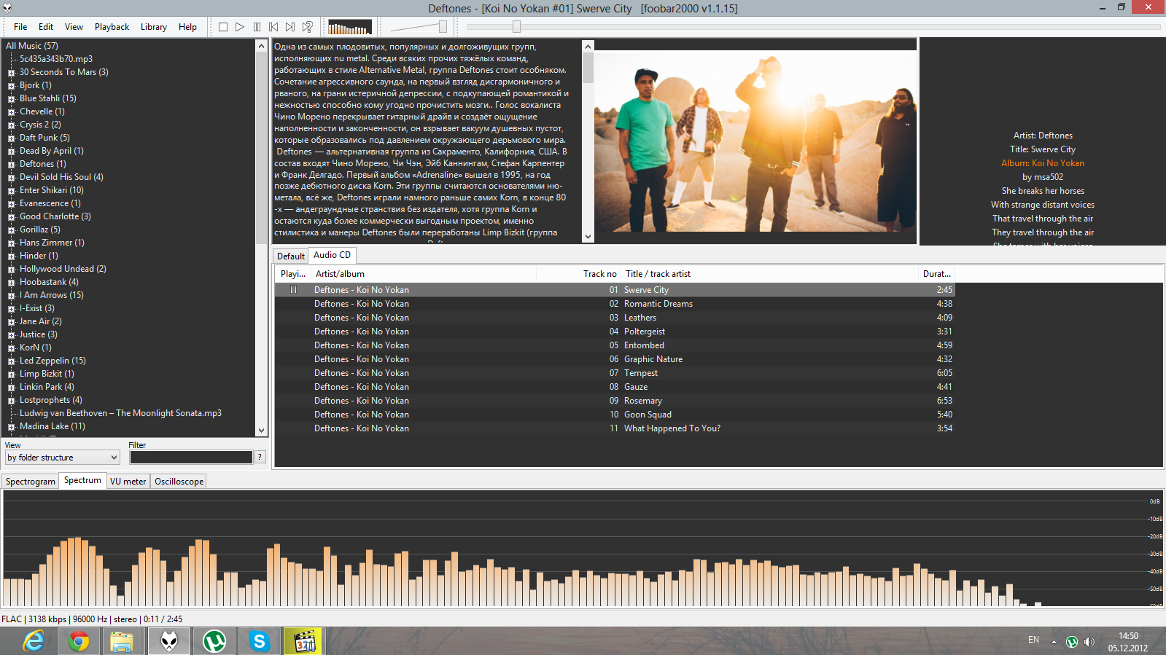Switch to the Oscilloscope tab

pos(179,482)
